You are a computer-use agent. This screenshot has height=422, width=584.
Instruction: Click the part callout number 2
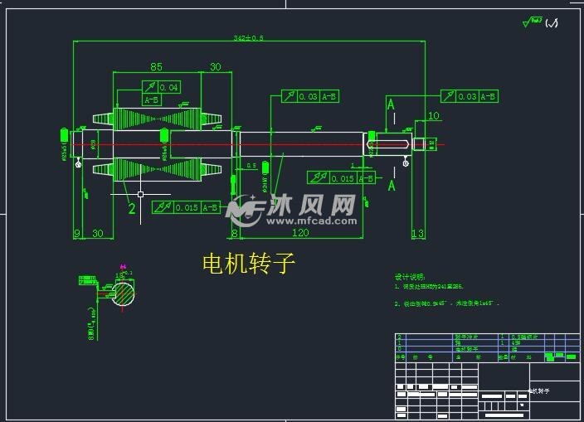click(132, 208)
